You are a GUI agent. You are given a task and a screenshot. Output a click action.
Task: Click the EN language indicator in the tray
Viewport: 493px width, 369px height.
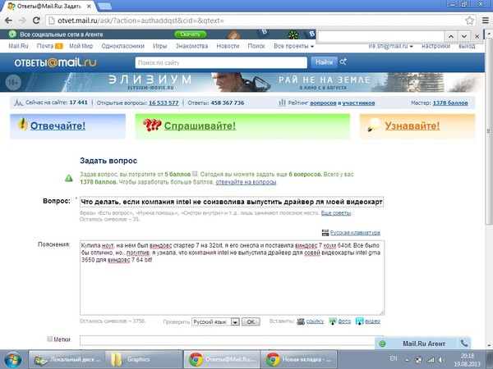point(394,358)
